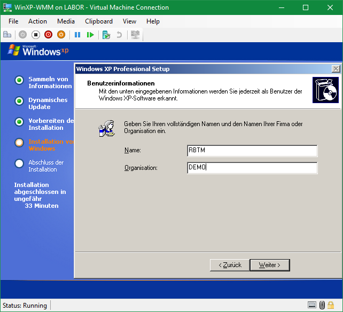Click the Weiter button

269,265
